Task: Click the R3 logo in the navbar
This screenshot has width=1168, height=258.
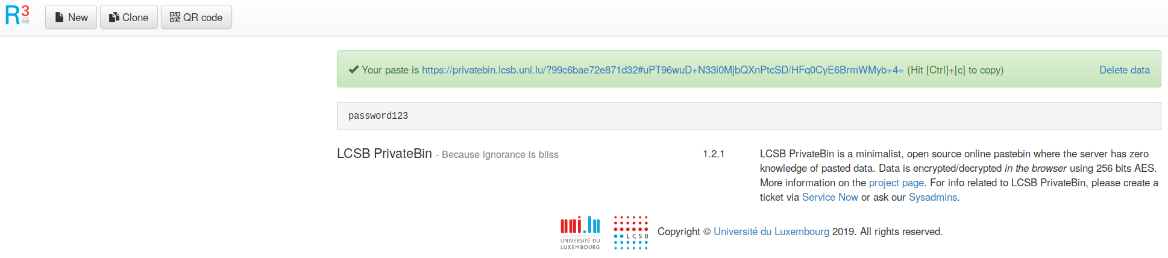Action: 17,15
